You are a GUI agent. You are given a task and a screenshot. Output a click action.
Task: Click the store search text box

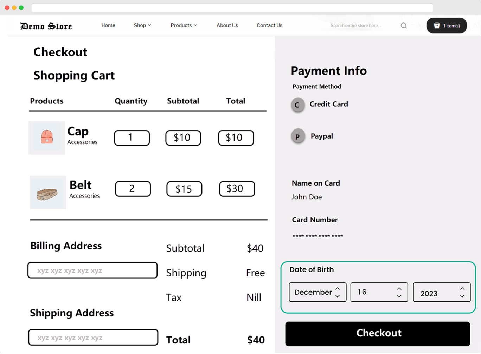(x=356, y=26)
